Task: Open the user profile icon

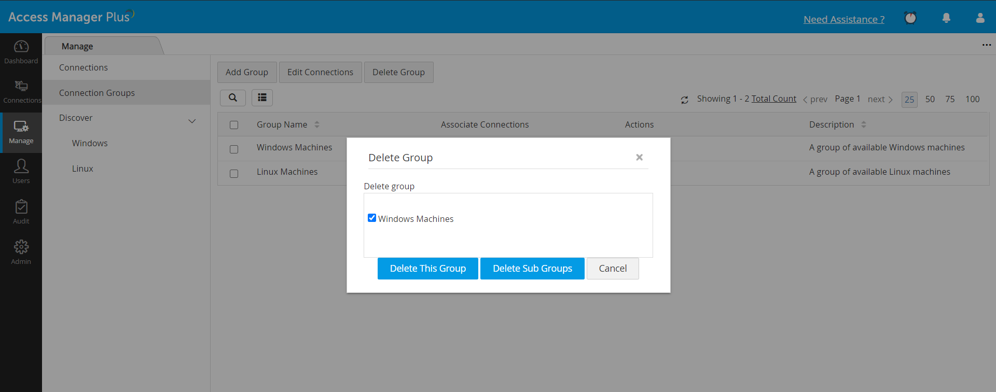Action: click(x=980, y=18)
